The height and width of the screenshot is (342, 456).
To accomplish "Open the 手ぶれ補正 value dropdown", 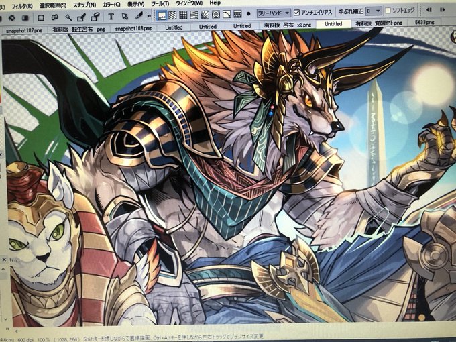I will tap(374, 11).
